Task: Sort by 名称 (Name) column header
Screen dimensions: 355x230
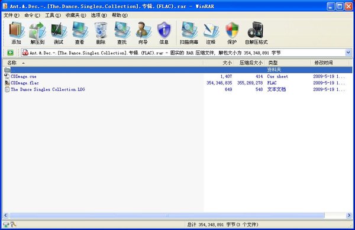Action: (103, 63)
